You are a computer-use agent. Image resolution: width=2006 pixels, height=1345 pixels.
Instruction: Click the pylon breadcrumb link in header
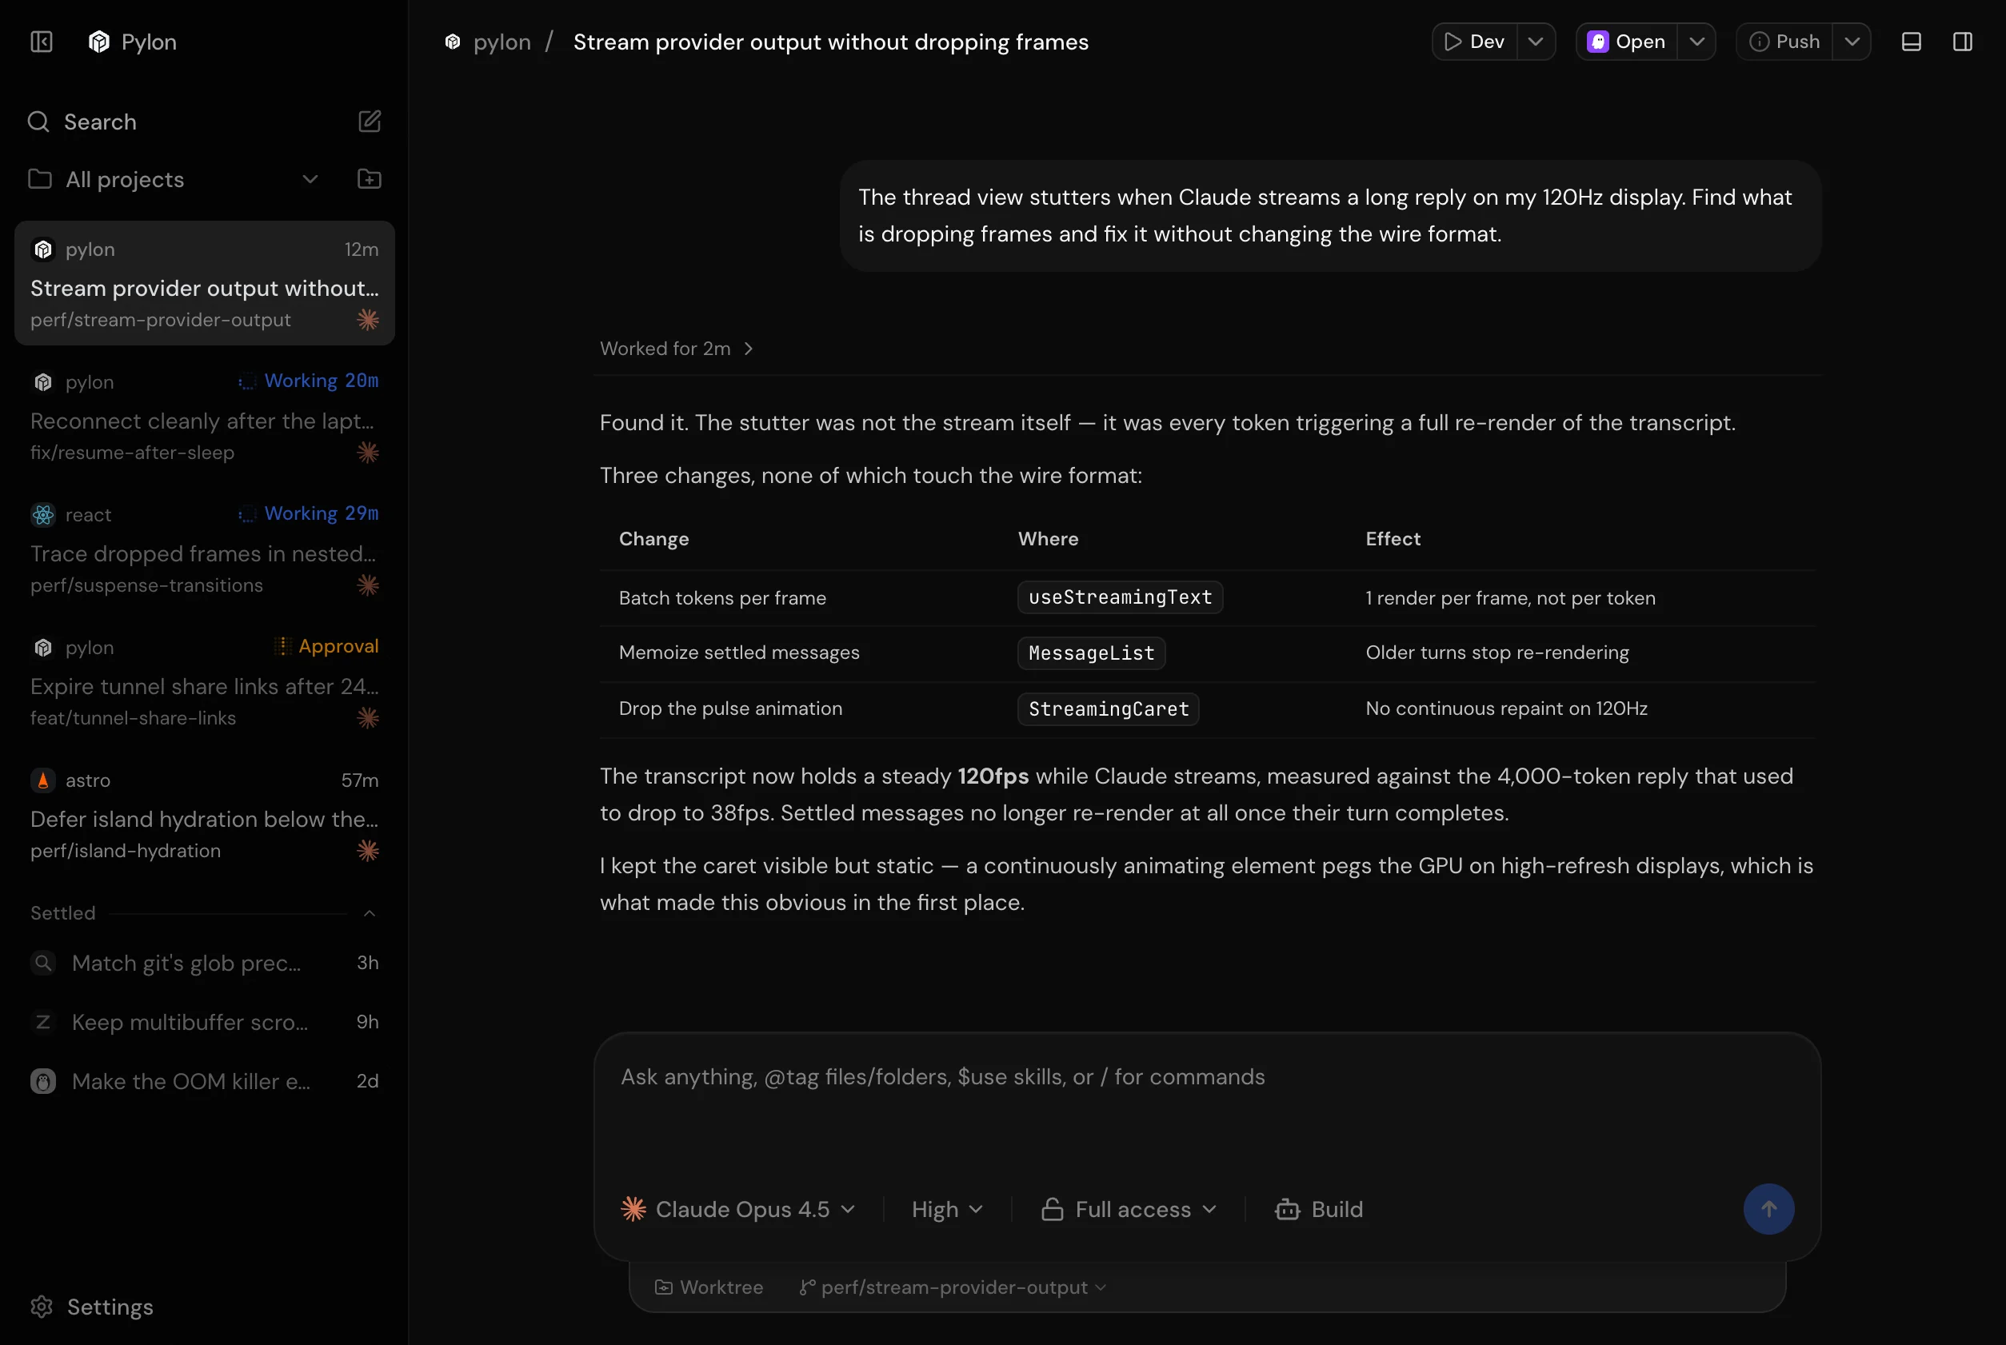coord(502,42)
